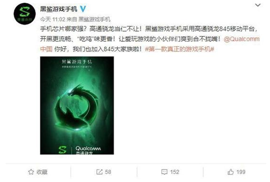Click the like count 199
270x182 pixels.
pos(241,172)
